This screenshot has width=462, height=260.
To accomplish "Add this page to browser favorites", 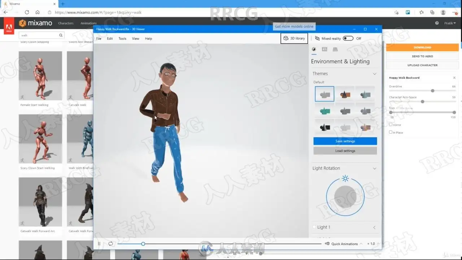I will 396,12.
